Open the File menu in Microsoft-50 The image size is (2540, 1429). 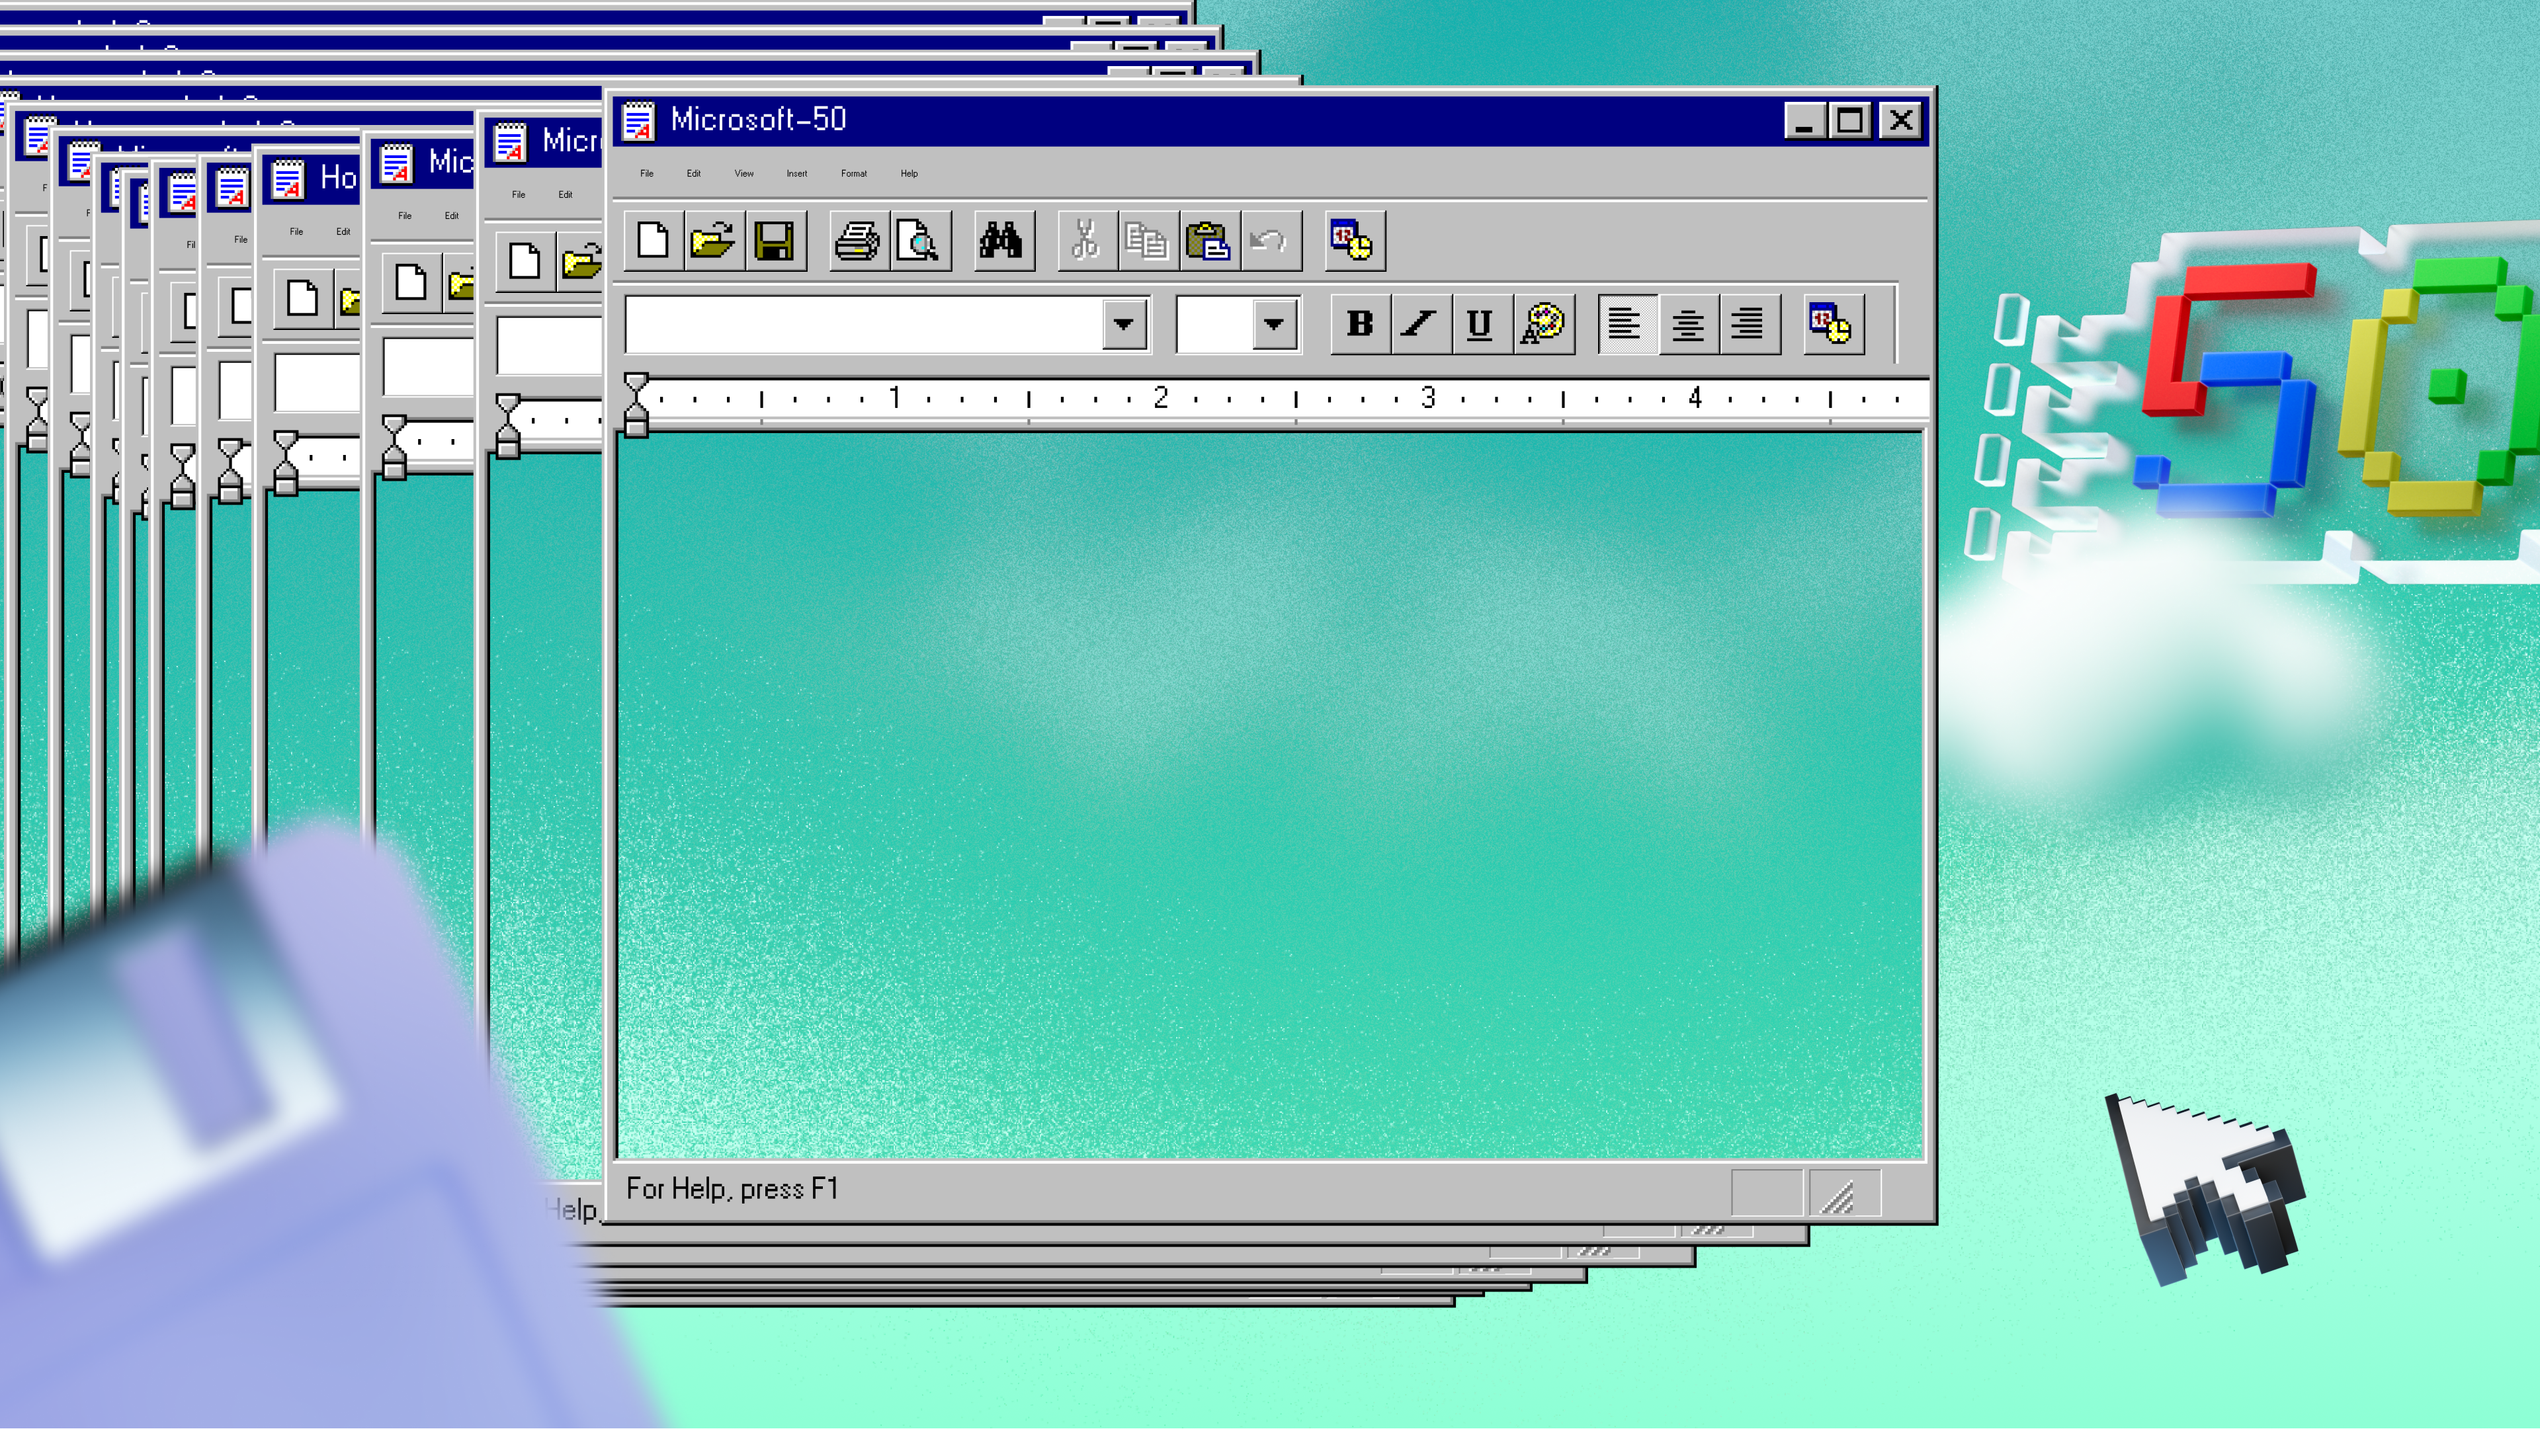647,173
